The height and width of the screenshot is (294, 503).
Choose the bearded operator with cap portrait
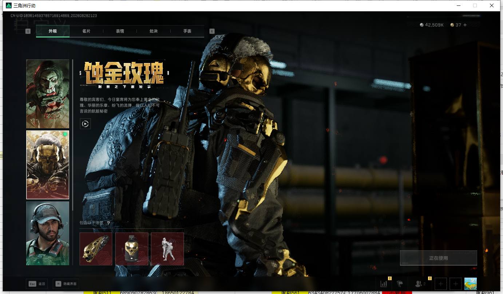[x=48, y=233]
